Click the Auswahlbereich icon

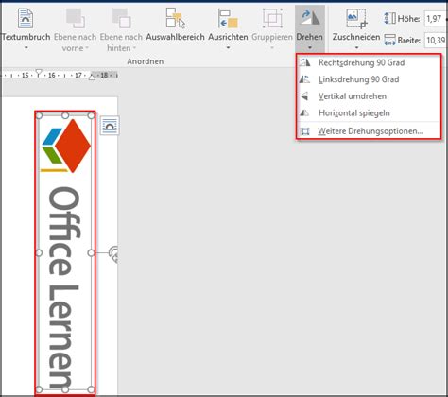[x=175, y=18]
